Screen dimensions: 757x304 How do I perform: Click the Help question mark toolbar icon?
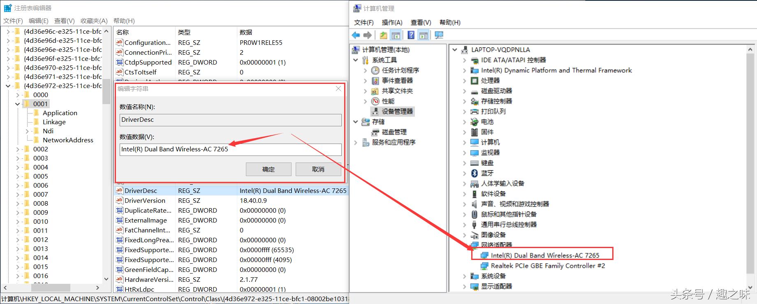point(411,35)
